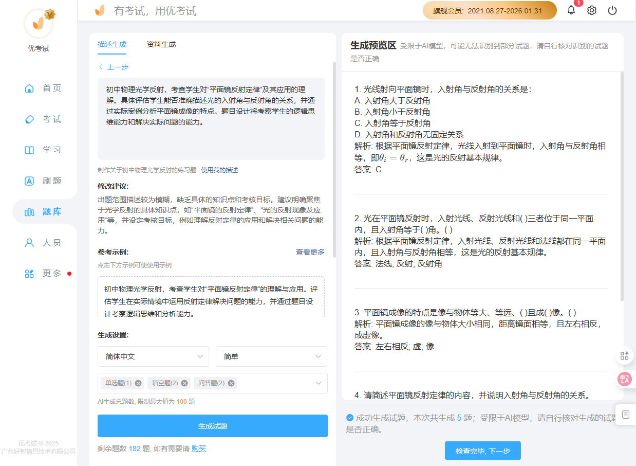Click the 生成试题 generate button
This screenshot has height=466, width=636.
212,426
